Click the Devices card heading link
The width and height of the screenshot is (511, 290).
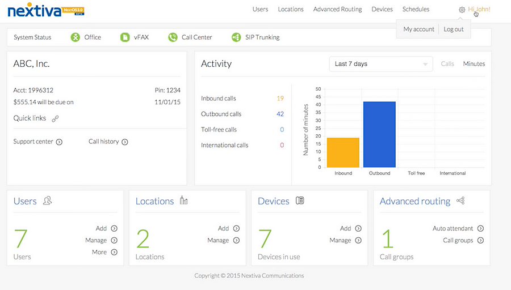click(x=274, y=201)
